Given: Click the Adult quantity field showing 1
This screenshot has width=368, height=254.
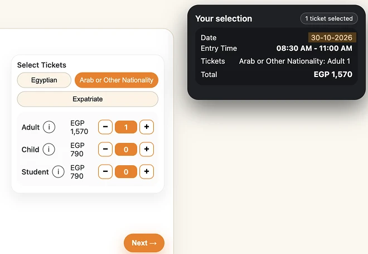Looking at the screenshot, I should point(126,127).
